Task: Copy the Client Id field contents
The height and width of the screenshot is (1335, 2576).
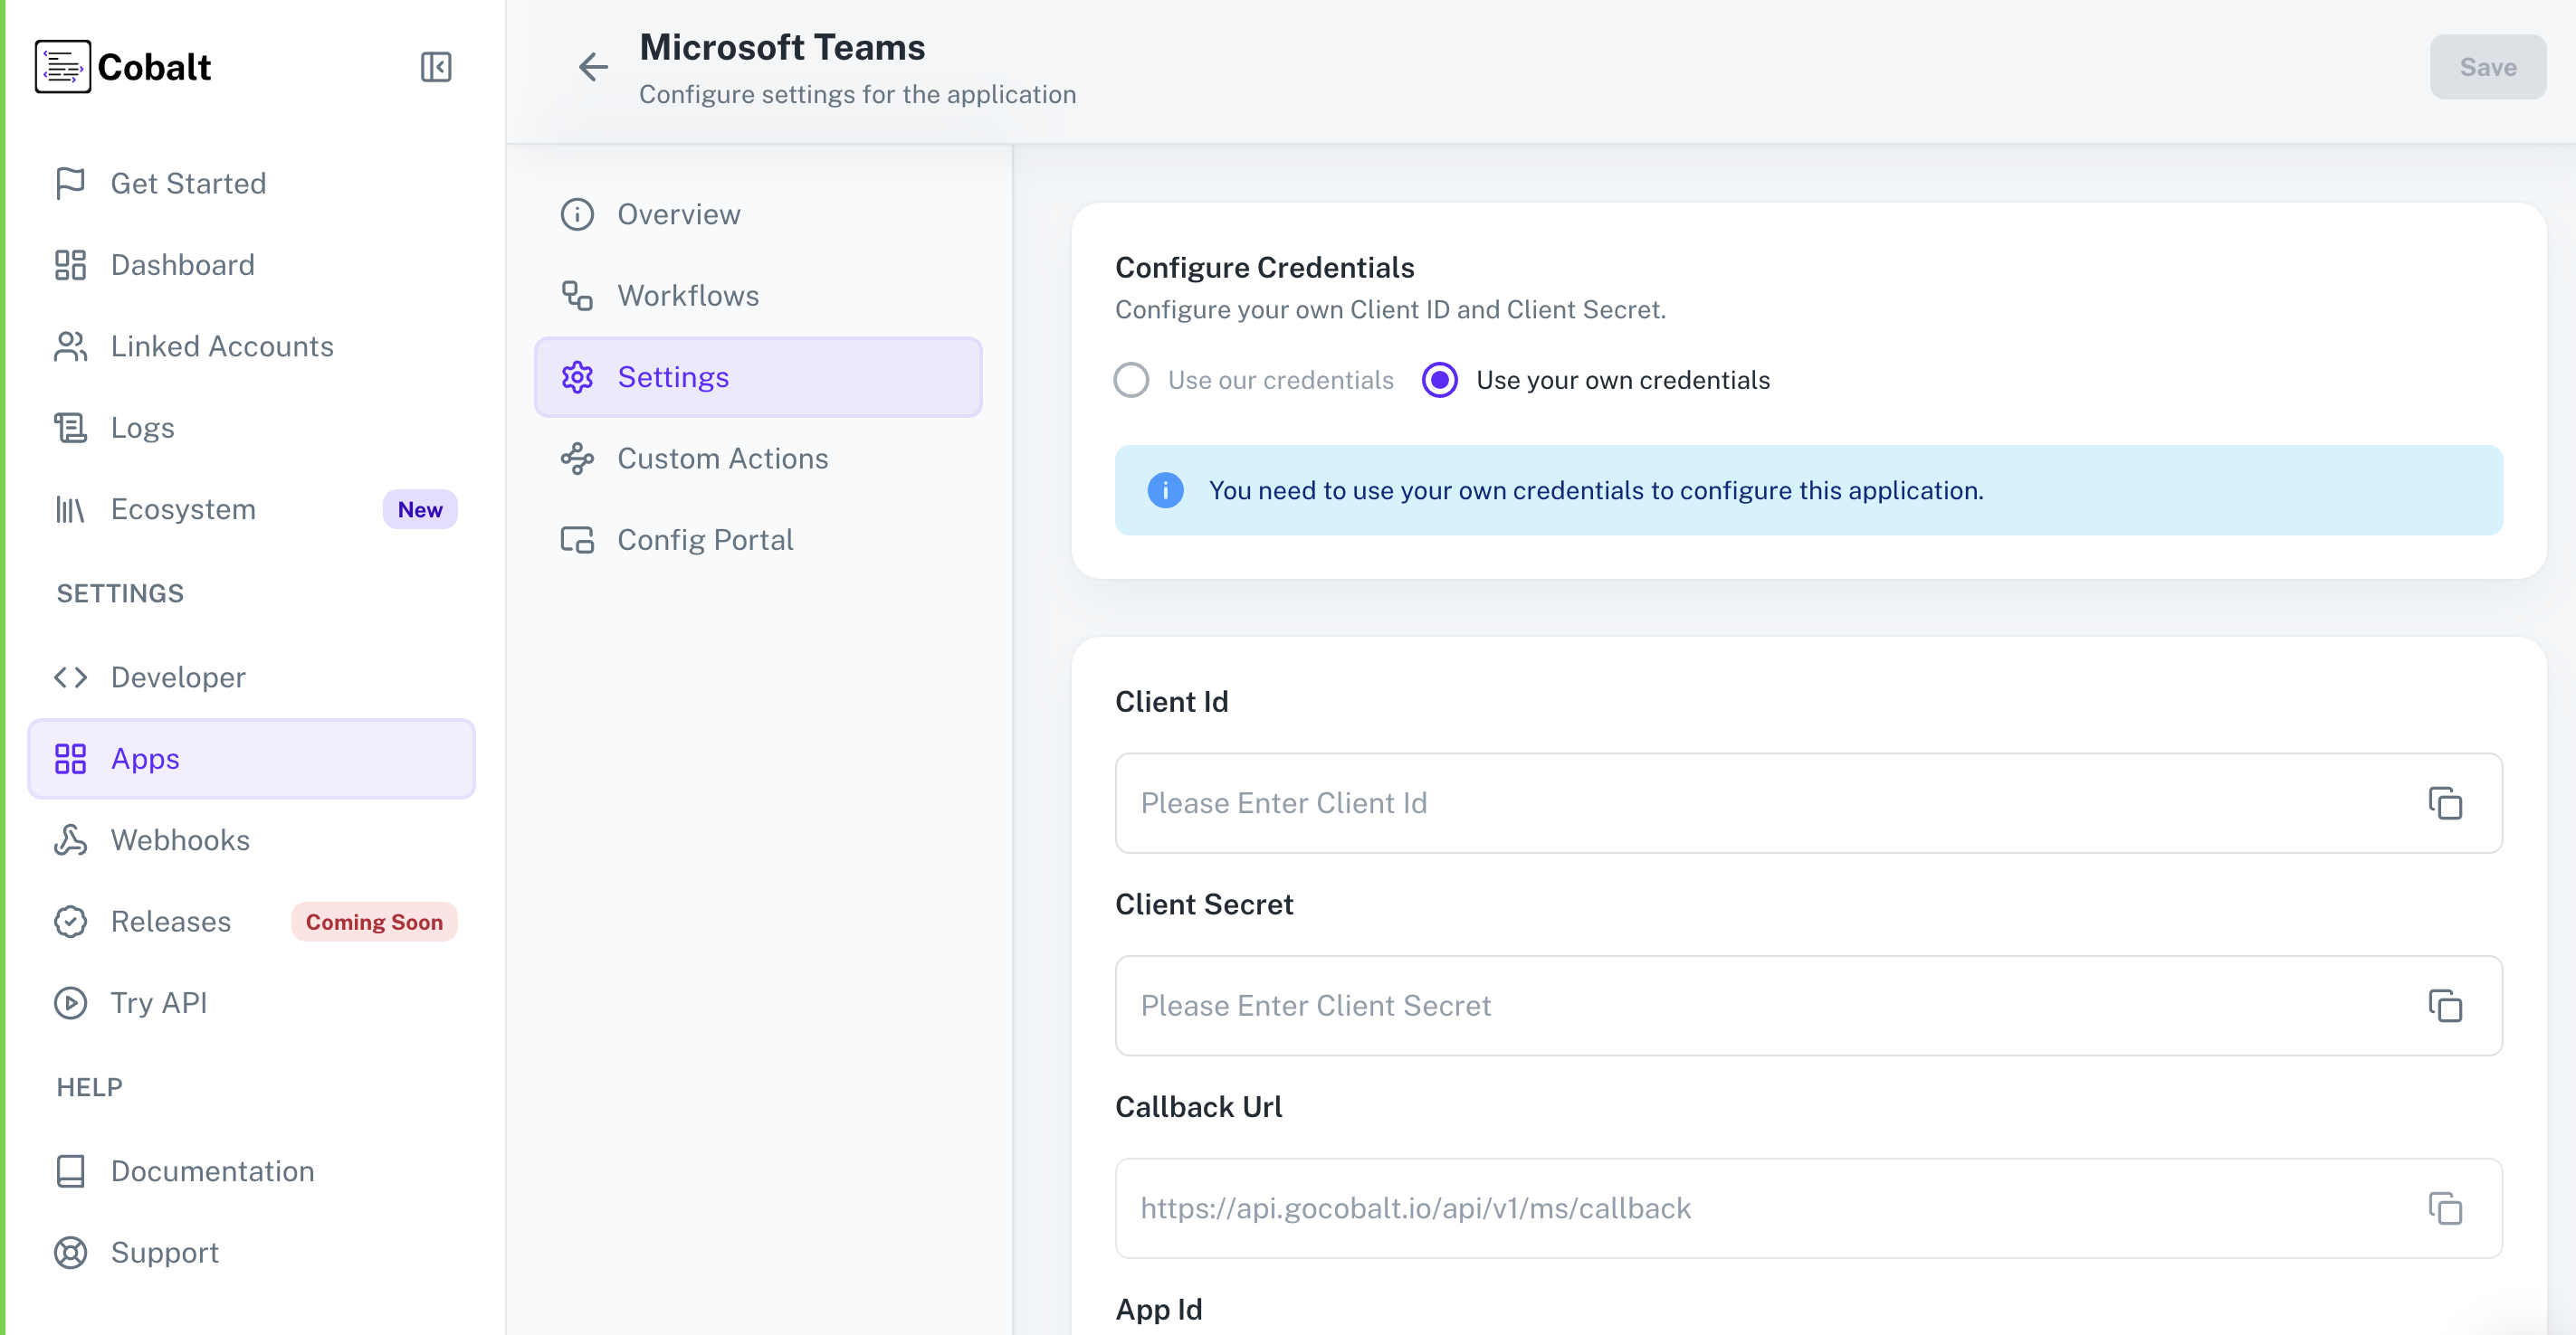Action: 2446,803
